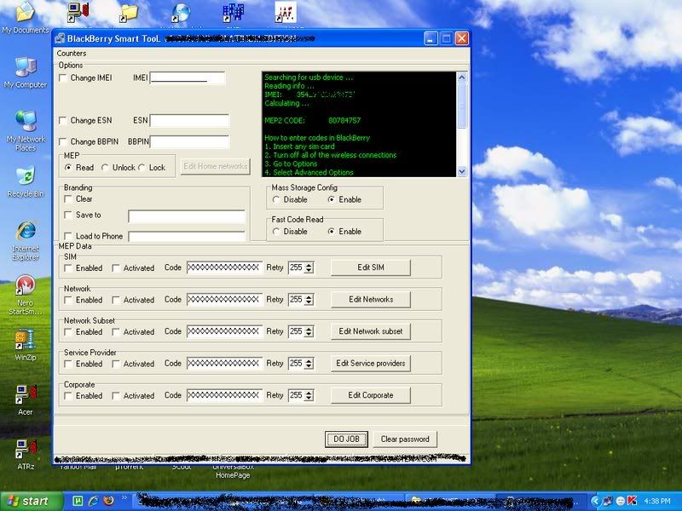Select Disable under Mass Storage Config
This screenshot has height=511, width=682.
(x=276, y=200)
